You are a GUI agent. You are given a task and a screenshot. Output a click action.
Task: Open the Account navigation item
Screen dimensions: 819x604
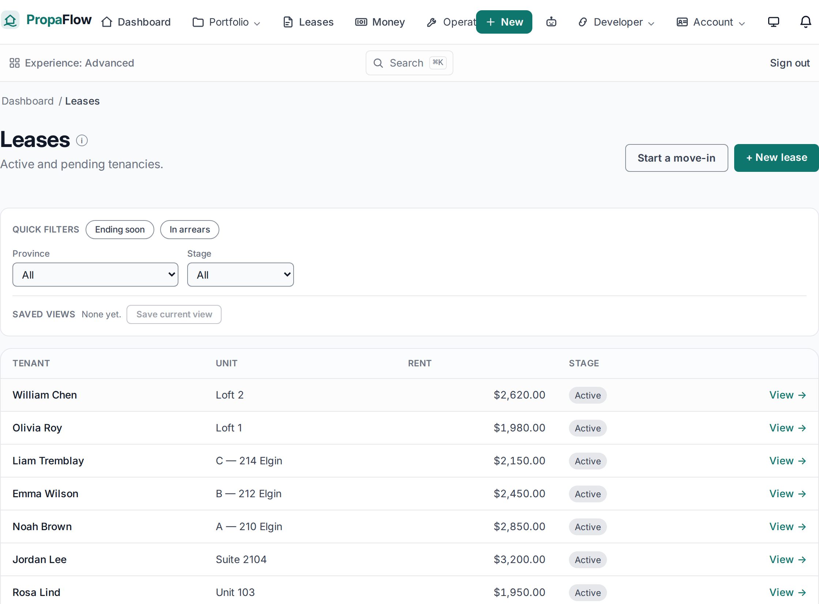(x=711, y=22)
